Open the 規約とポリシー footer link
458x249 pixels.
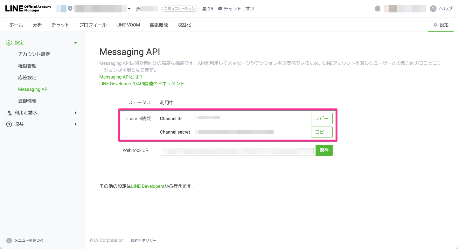(x=143, y=241)
